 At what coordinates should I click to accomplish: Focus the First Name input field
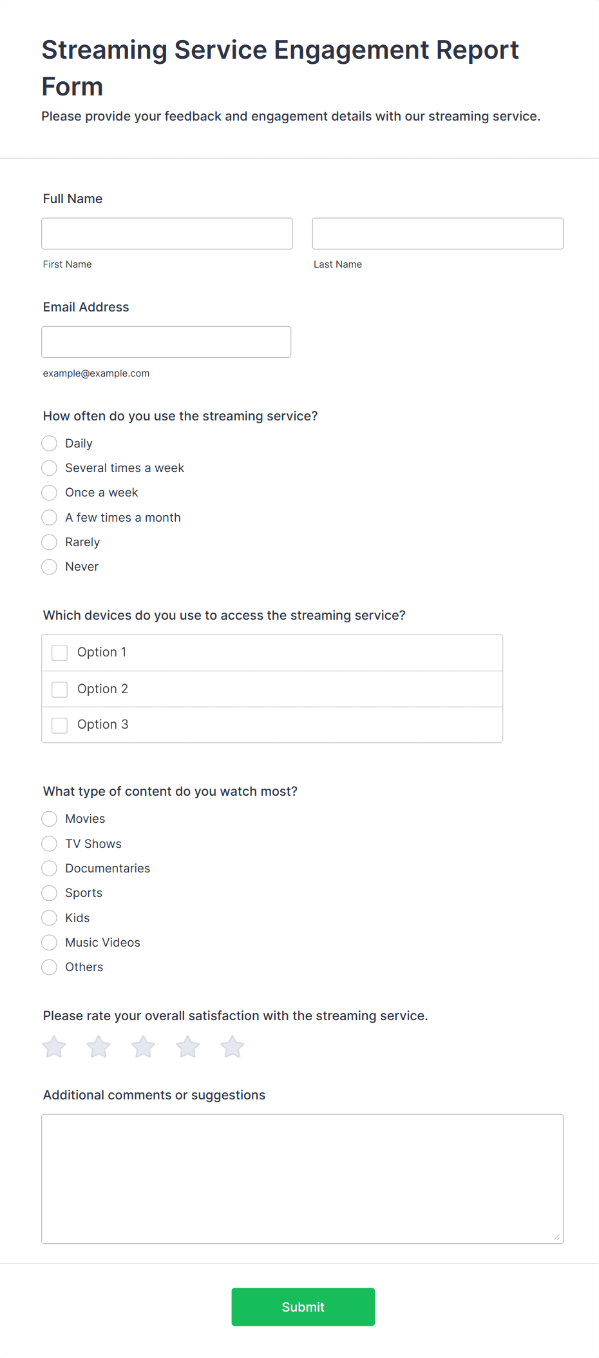click(167, 233)
